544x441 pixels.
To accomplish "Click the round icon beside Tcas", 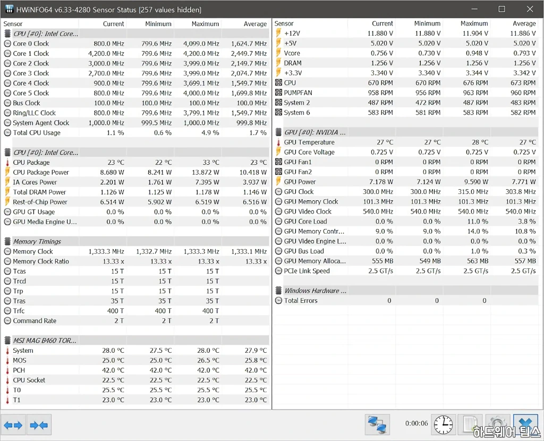I will coord(7,272).
